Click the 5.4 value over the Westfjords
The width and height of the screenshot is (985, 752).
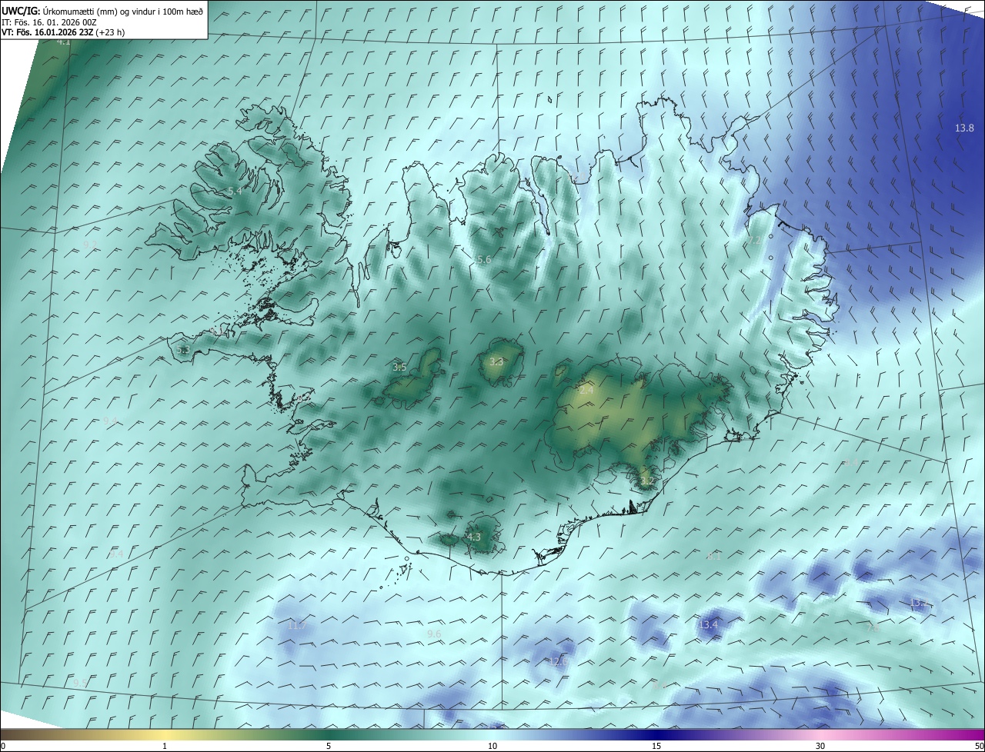tap(235, 191)
